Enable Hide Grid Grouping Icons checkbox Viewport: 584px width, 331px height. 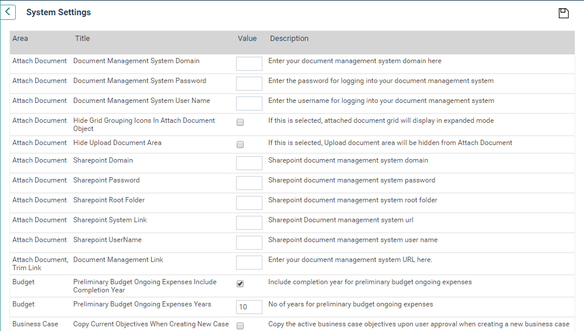point(240,122)
